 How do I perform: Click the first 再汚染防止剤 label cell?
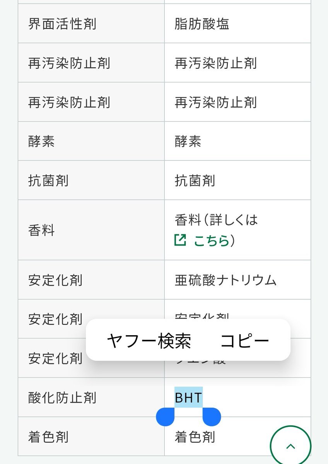91,63
